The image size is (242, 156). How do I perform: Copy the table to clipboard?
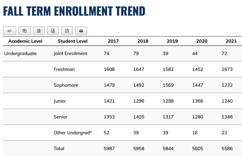pyautogui.click(x=24, y=31)
